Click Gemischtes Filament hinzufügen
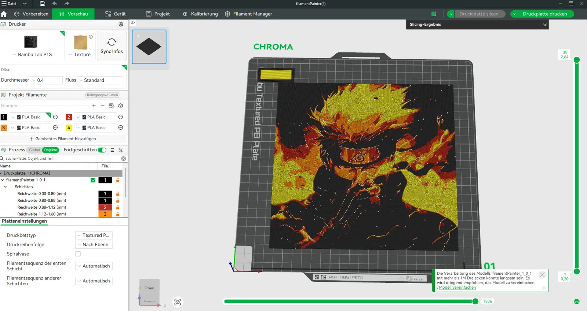This screenshot has width=587, height=311. [x=63, y=139]
